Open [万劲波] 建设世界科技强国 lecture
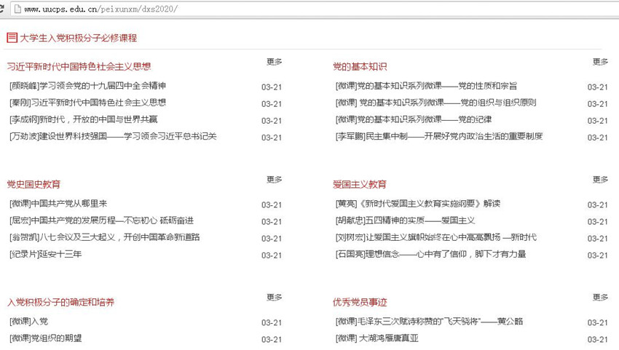This screenshot has height=350, width=619. (x=113, y=137)
